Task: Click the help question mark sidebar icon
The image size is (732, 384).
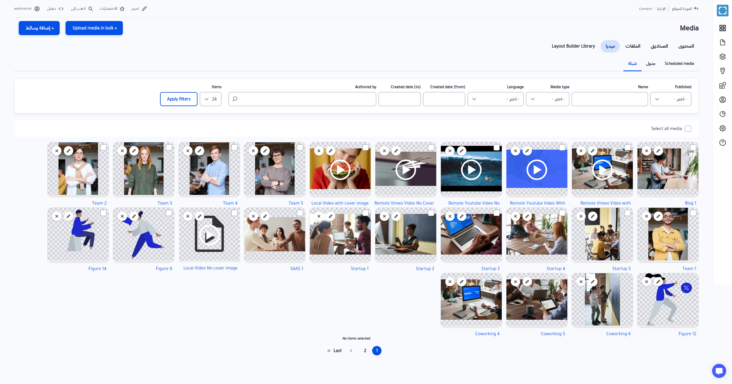Action: [x=722, y=143]
